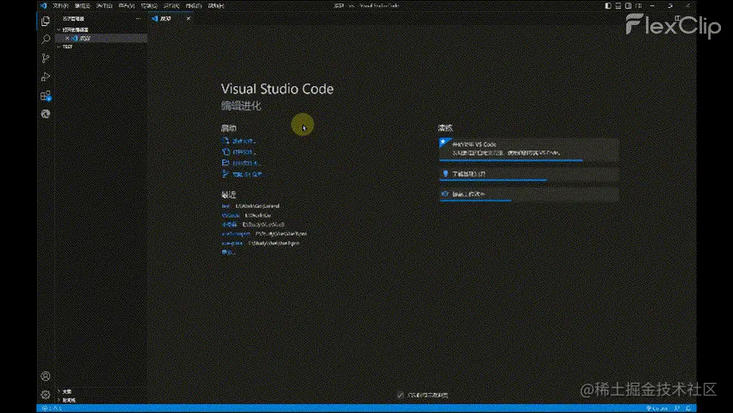
Task: Open the File menu
Action: (x=60, y=6)
